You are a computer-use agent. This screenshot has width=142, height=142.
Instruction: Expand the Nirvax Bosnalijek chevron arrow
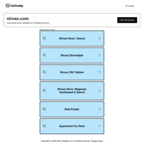pos(100,55)
